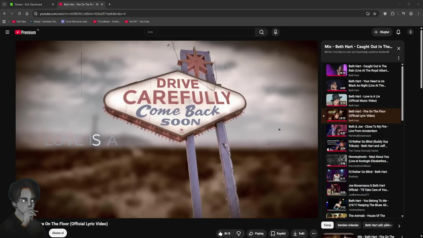The width and height of the screenshot is (423, 238).
Task: Play You Belong To Me video
Action: tap(336, 205)
